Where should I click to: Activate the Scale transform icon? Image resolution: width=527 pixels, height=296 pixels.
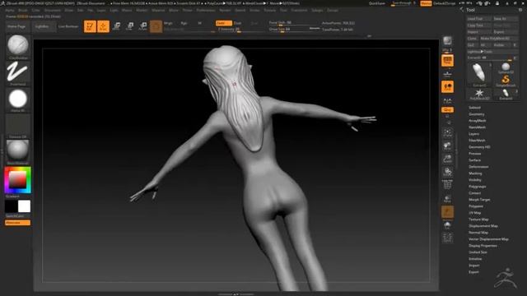tap(130, 26)
